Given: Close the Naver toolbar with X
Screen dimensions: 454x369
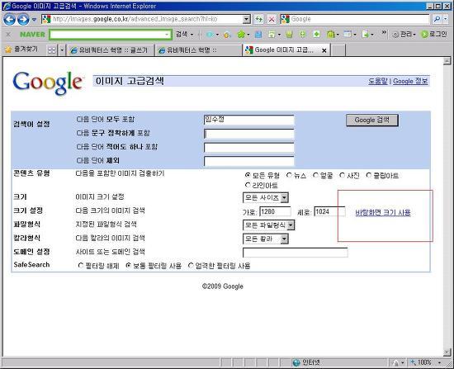Looking at the screenshot, I should tap(8, 35).
